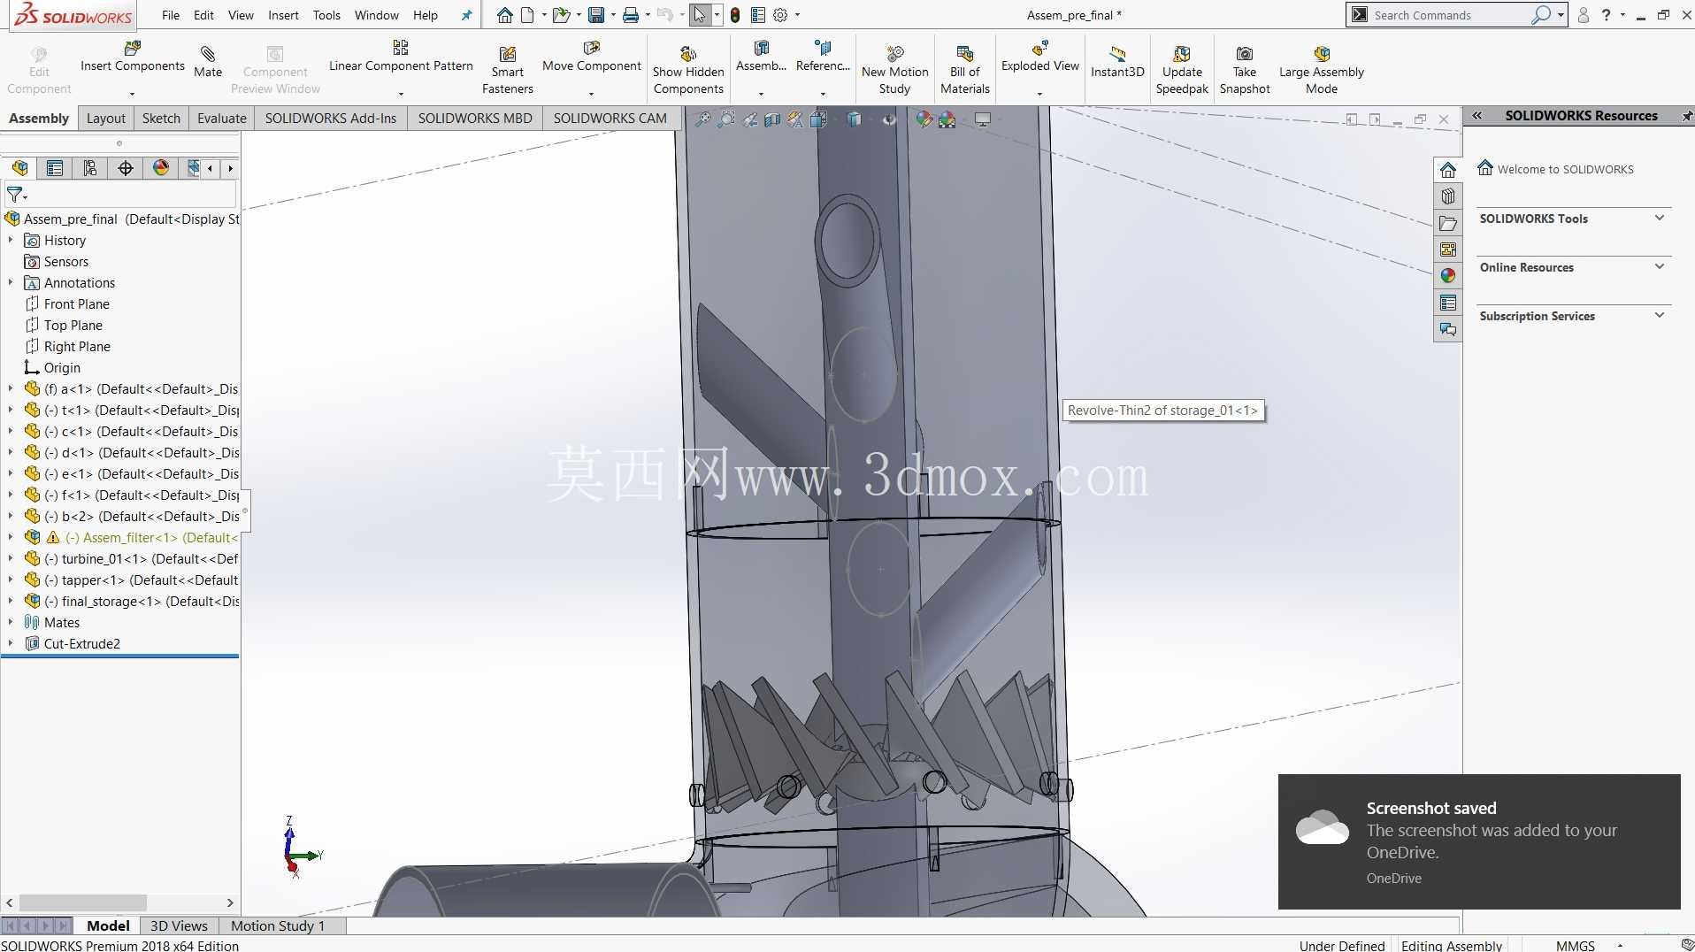Click the Exploded View tool

pyautogui.click(x=1039, y=58)
